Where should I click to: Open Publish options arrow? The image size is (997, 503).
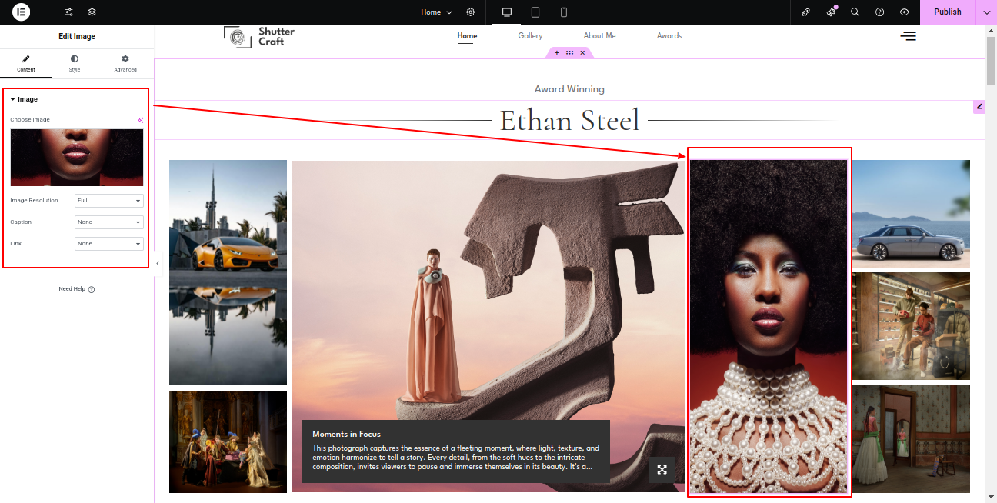pos(986,12)
